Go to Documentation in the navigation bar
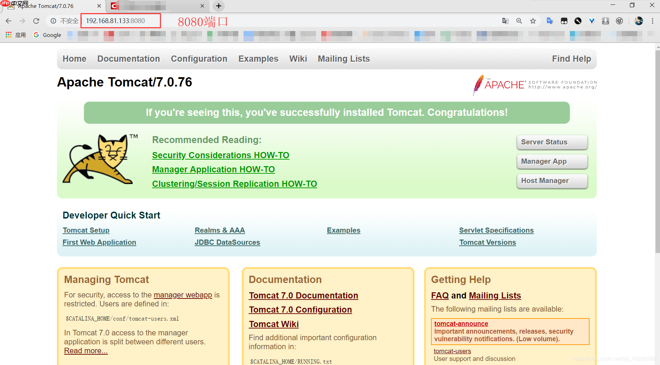 [128, 59]
